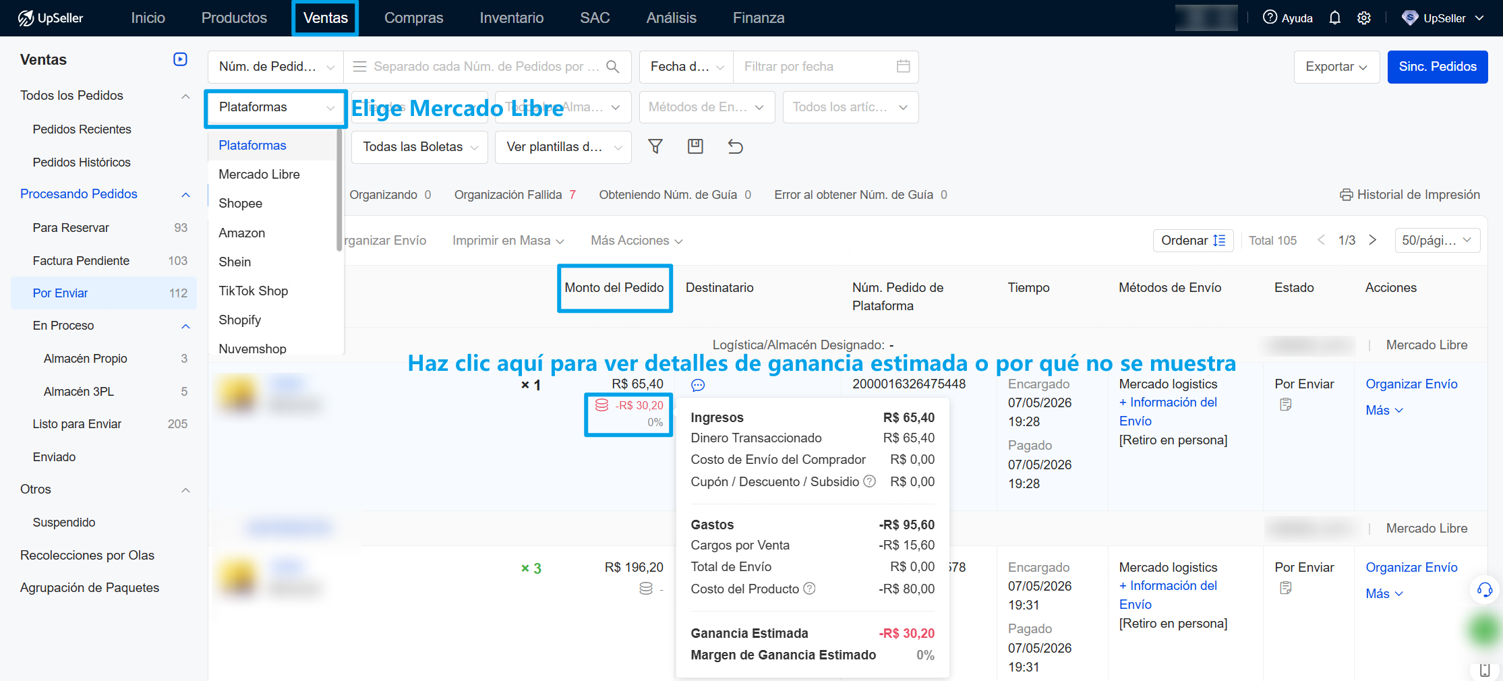Open the Inventario tab
The image size is (1503, 681).
coord(511,18)
